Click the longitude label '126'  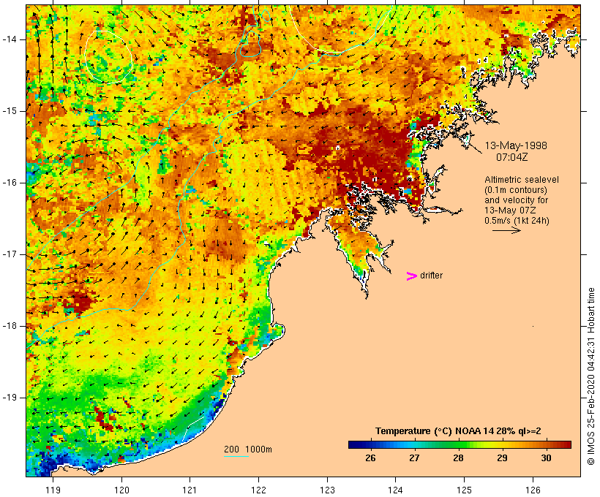coord(533,490)
